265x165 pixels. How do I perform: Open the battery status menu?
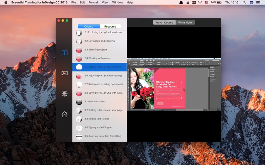click(x=216, y=2)
